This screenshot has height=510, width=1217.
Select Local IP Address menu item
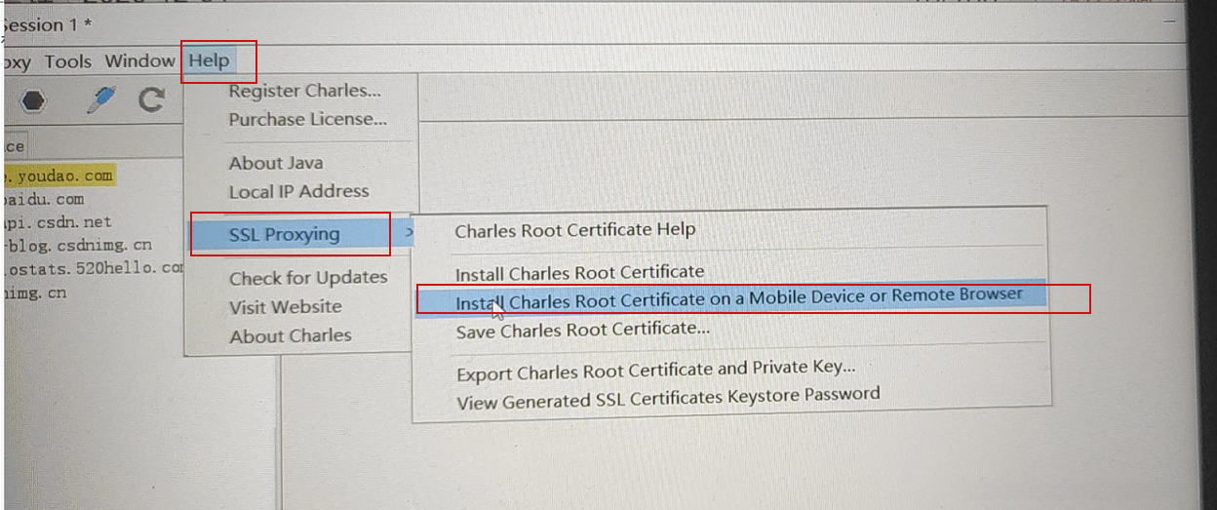pyautogui.click(x=298, y=191)
